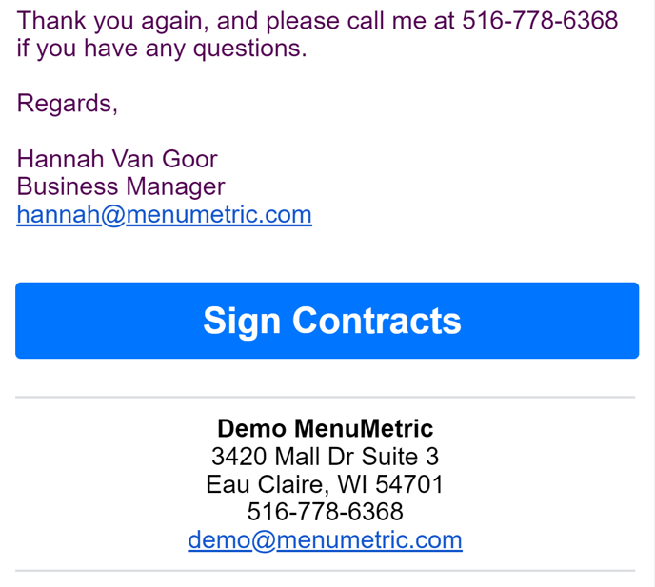Click the state abbreviation WI
The height and width of the screenshot is (587, 655).
352,484
